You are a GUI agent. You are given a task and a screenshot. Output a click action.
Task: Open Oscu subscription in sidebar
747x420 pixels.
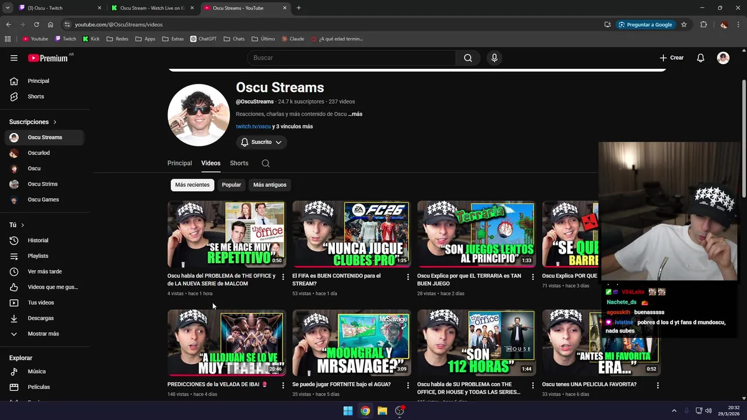[44, 169]
